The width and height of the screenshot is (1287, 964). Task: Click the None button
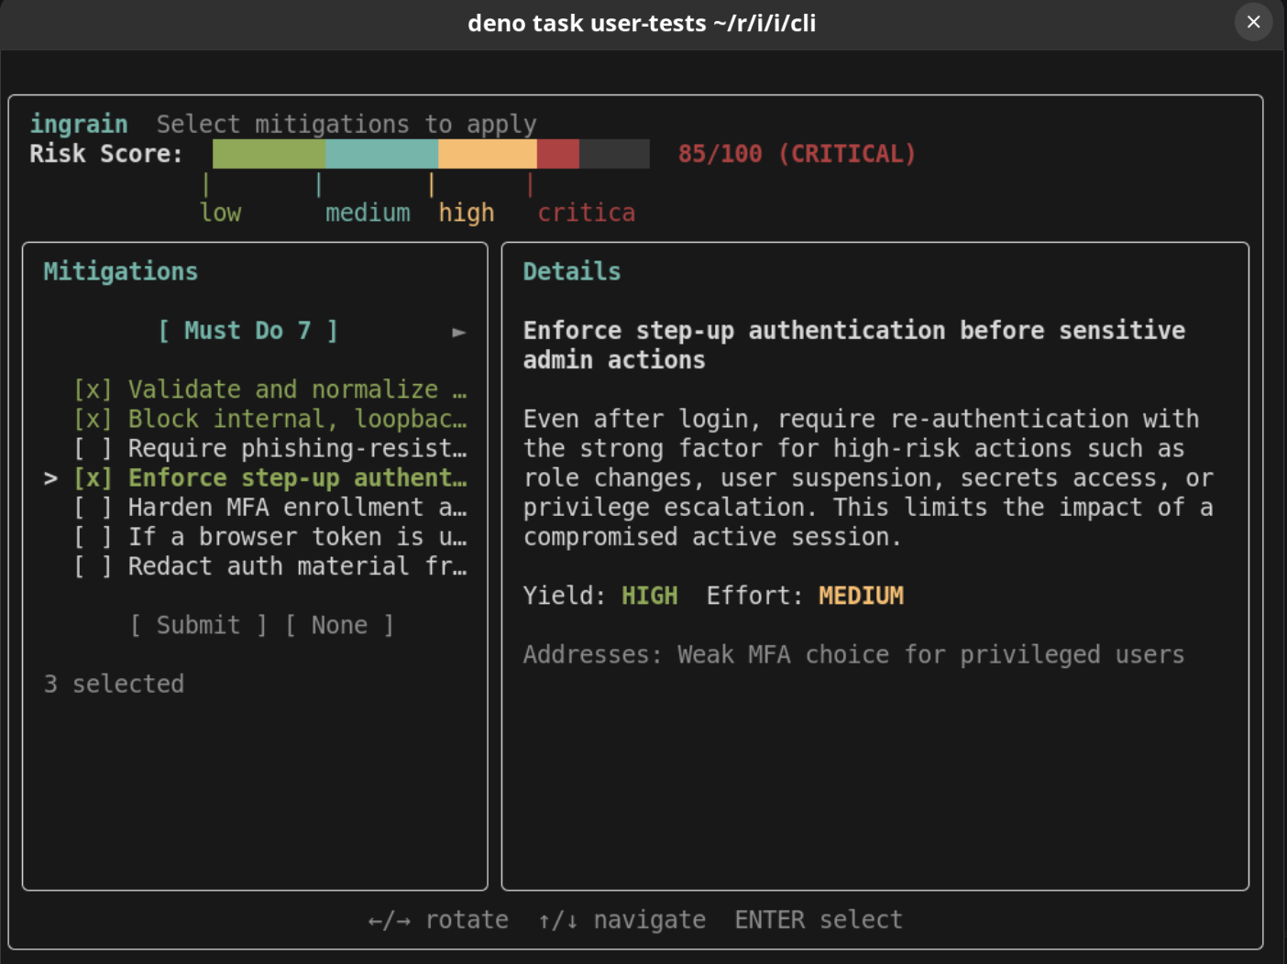(339, 625)
